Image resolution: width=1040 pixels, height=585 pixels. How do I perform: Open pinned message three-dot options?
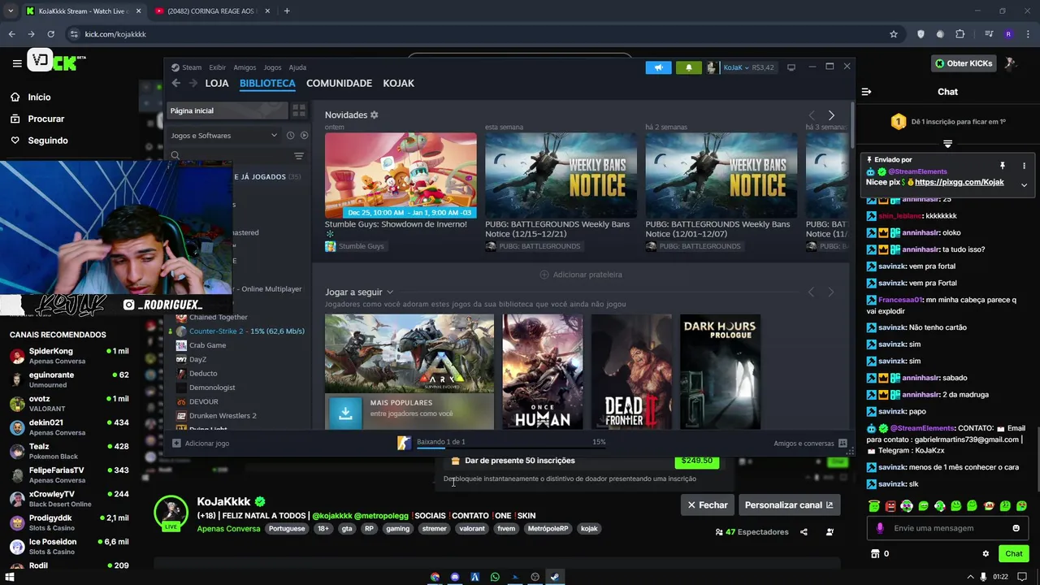1024,165
